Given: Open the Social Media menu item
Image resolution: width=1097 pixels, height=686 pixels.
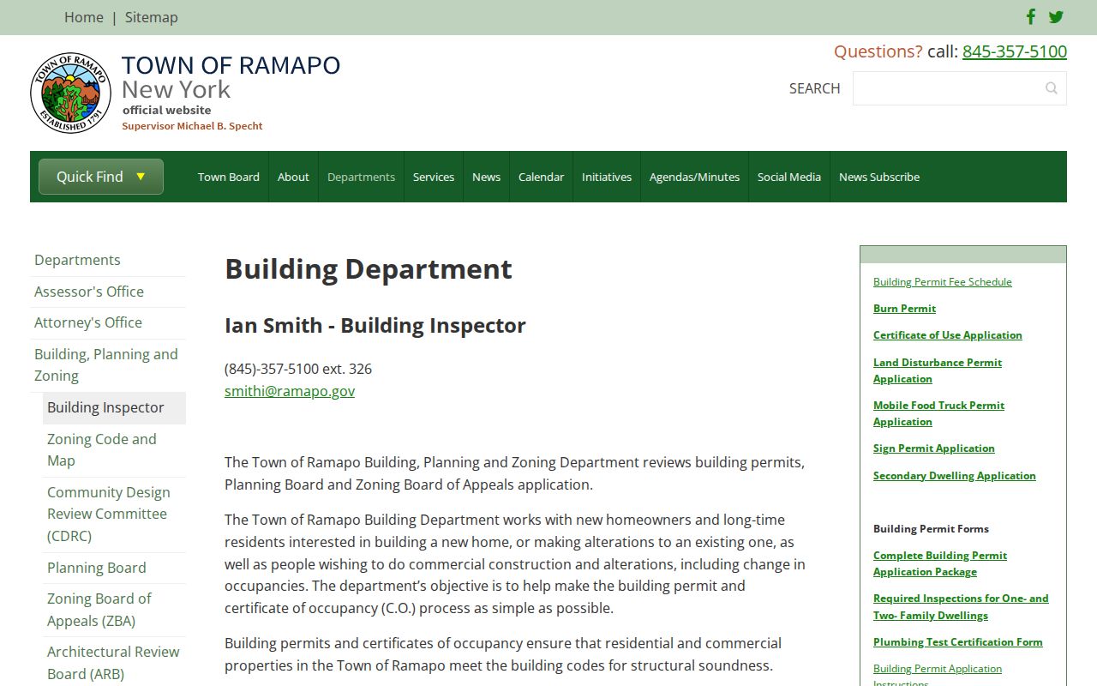Looking at the screenshot, I should (x=789, y=177).
